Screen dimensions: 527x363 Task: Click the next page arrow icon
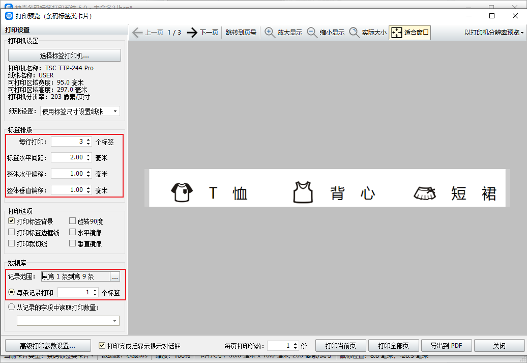(192, 33)
